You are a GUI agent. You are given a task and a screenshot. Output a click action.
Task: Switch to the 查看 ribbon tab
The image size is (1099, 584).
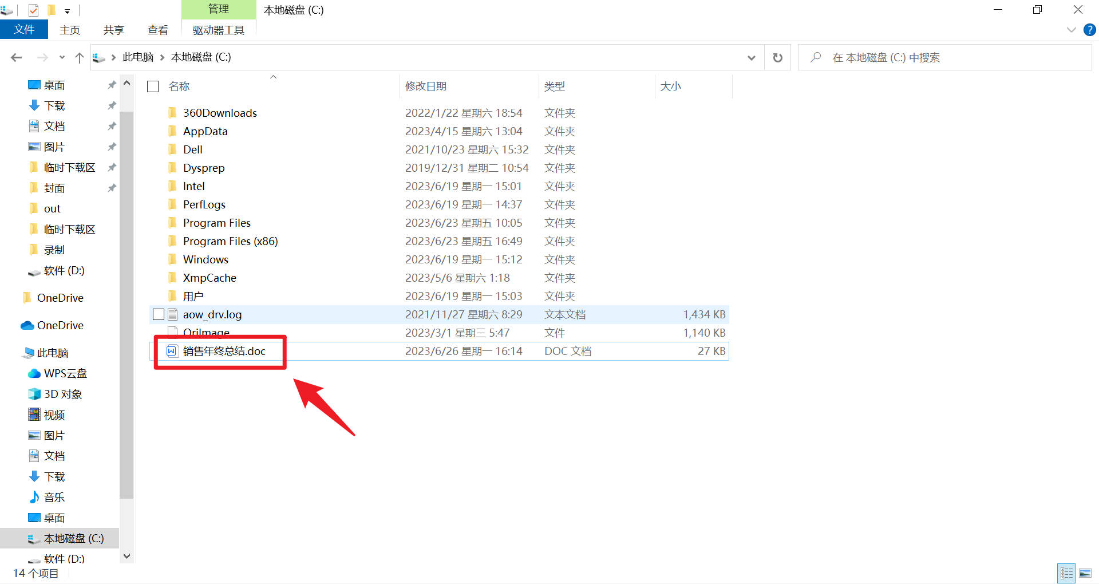click(x=158, y=30)
